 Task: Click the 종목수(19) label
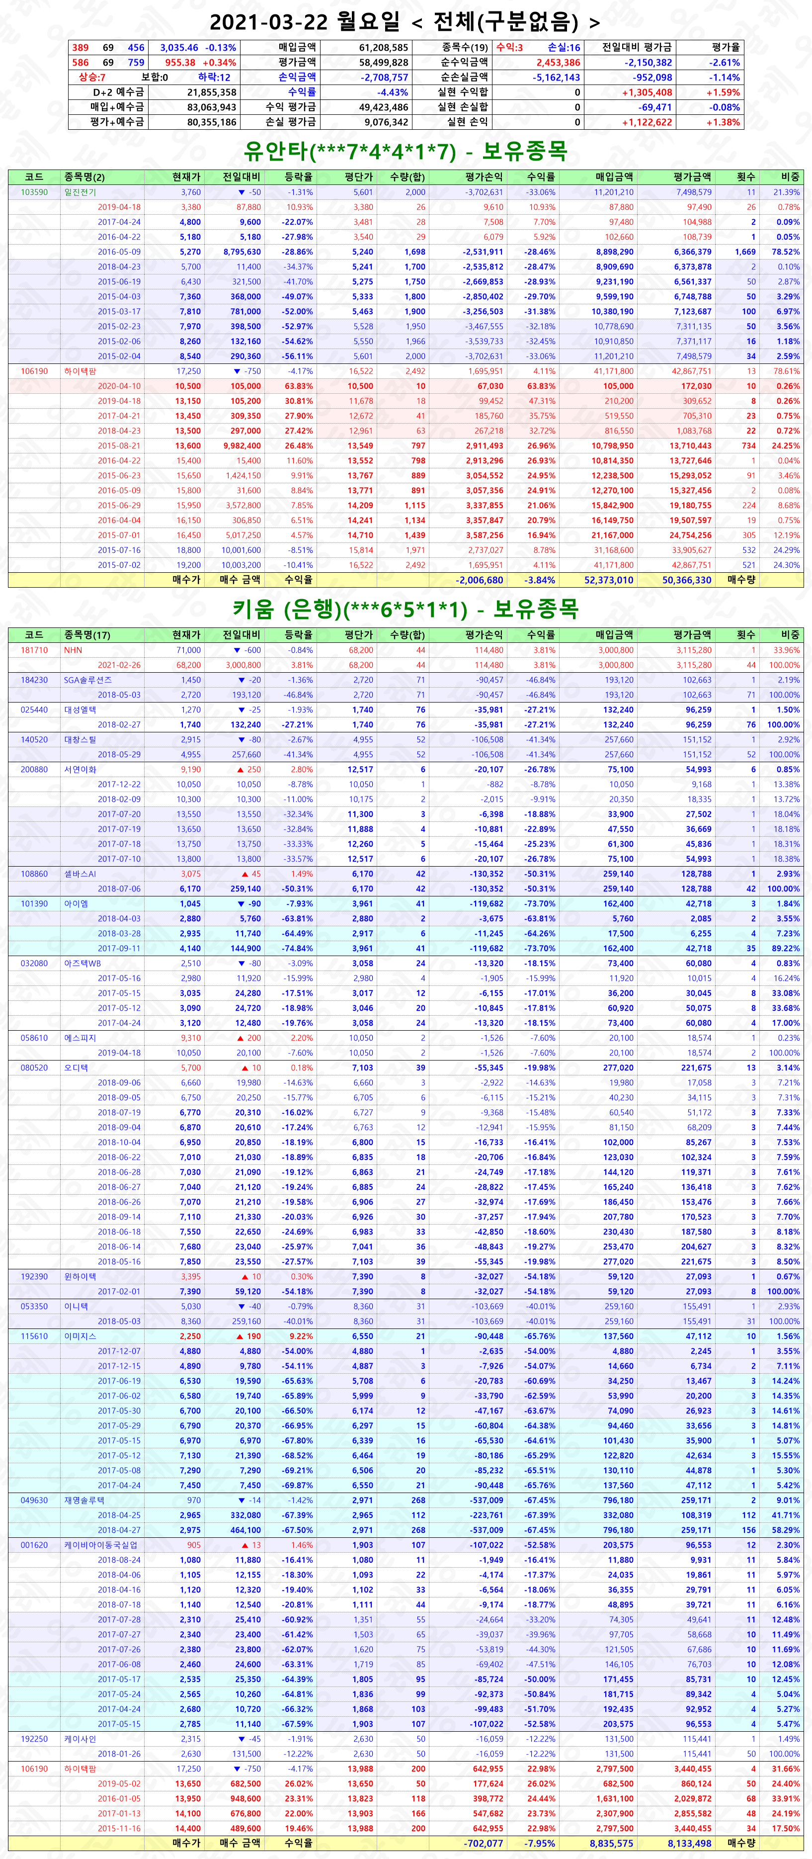tap(465, 48)
